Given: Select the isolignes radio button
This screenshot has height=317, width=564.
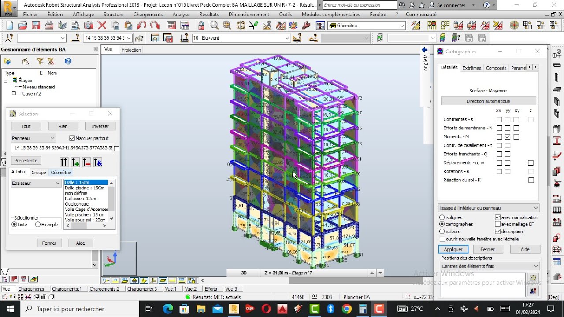Looking at the screenshot, I should coord(442,217).
